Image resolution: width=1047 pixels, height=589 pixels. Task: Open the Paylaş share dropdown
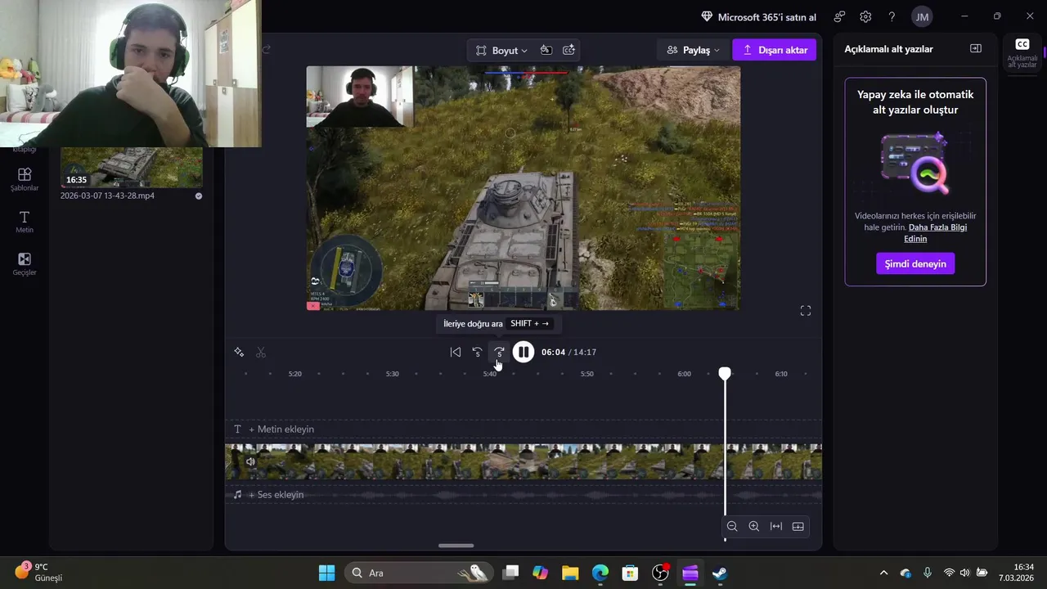click(x=693, y=50)
